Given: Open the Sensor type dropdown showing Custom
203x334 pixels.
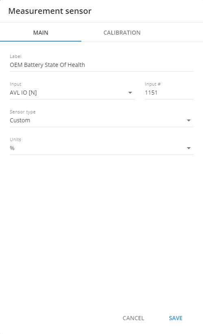Looking at the screenshot, I should (102, 120).
